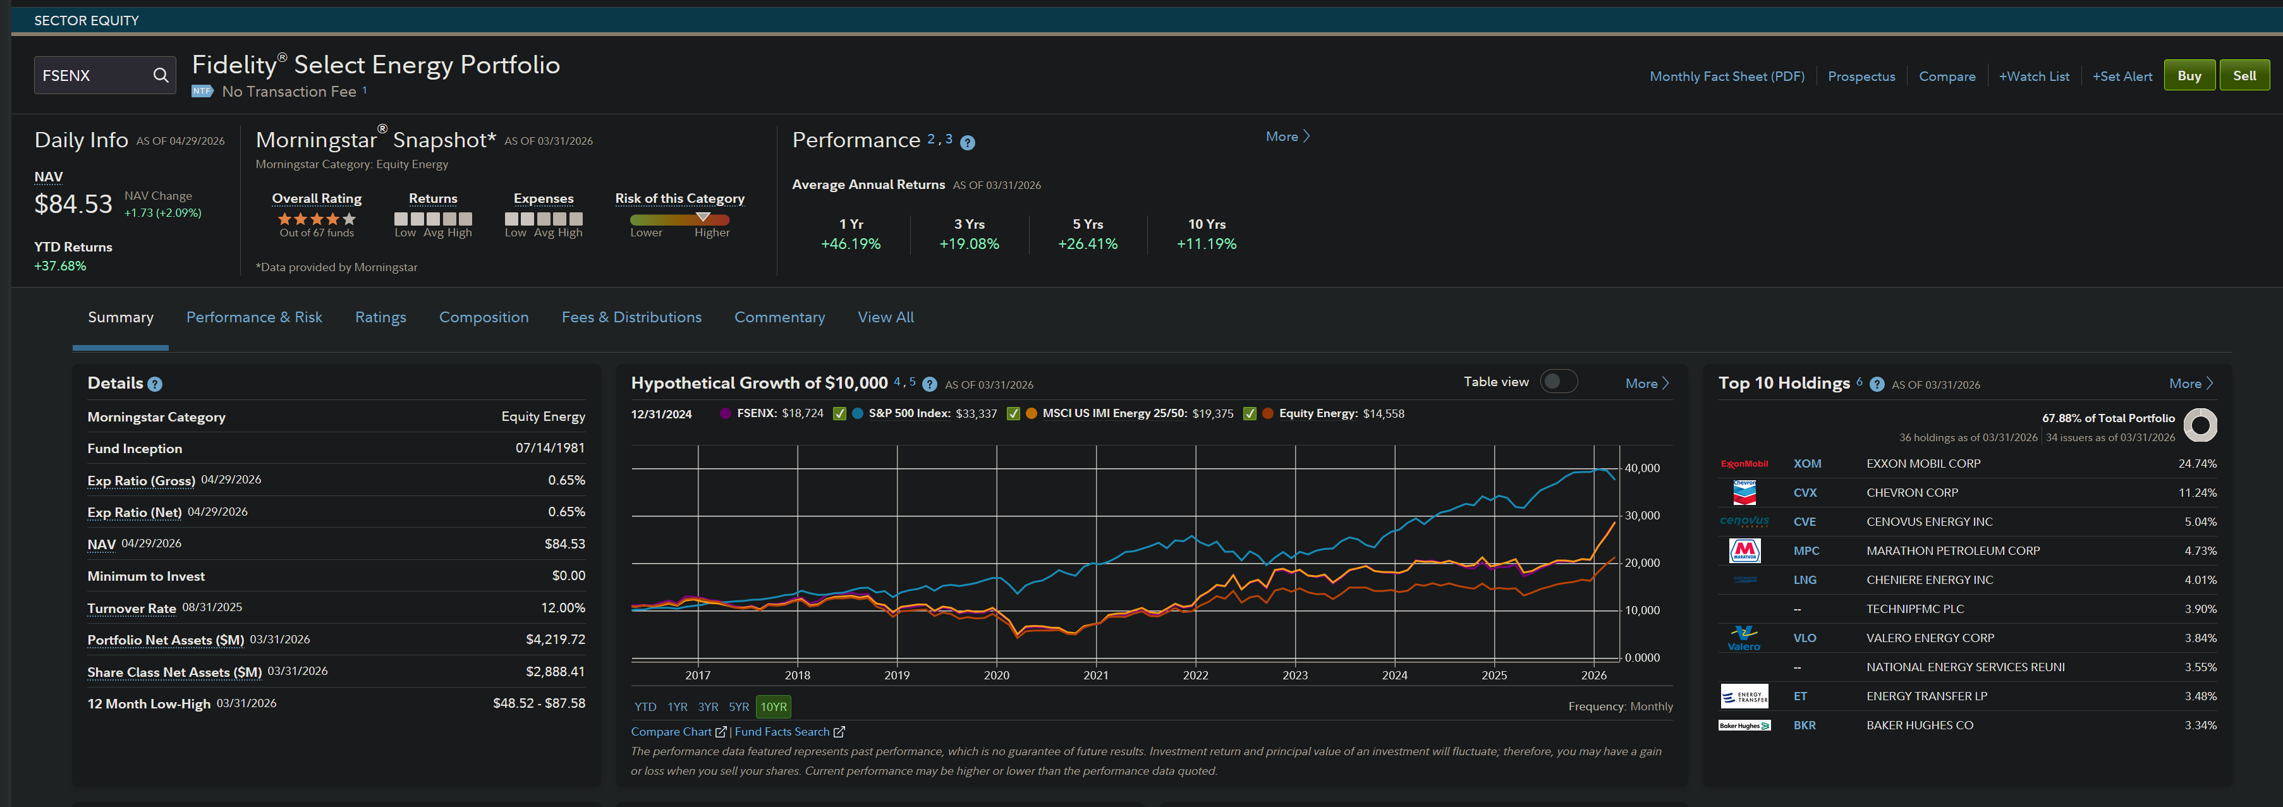The width and height of the screenshot is (2283, 807).
Task: Click the ExxonMobil logo
Action: (1744, 464)
